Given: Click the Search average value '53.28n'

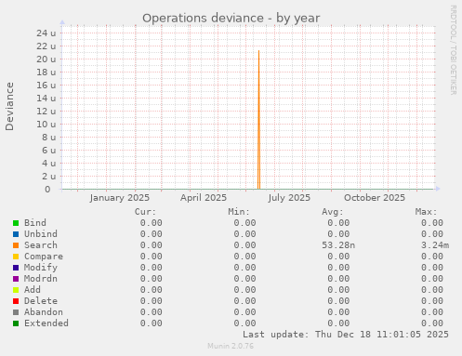Looking at the screenshot, I should tap(338, 245).
